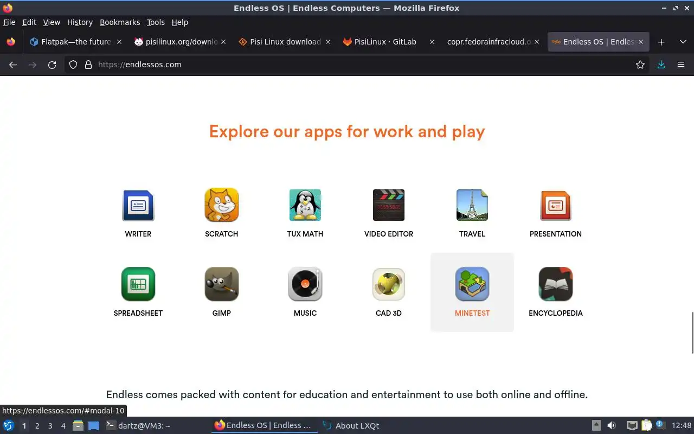The image size is (694, 434).
Task: Click the MINETEST label link
Action: (x=472, y=313)
